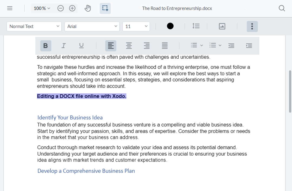Zoom out of the document
Image resolution: width=292 pixels, height=191 pixels.
(60, 8)
